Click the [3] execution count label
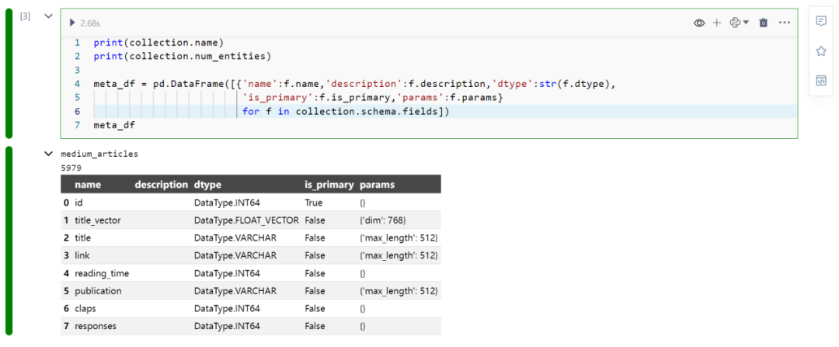This screenshot has height=347, width=839. [x=25, y=16]
